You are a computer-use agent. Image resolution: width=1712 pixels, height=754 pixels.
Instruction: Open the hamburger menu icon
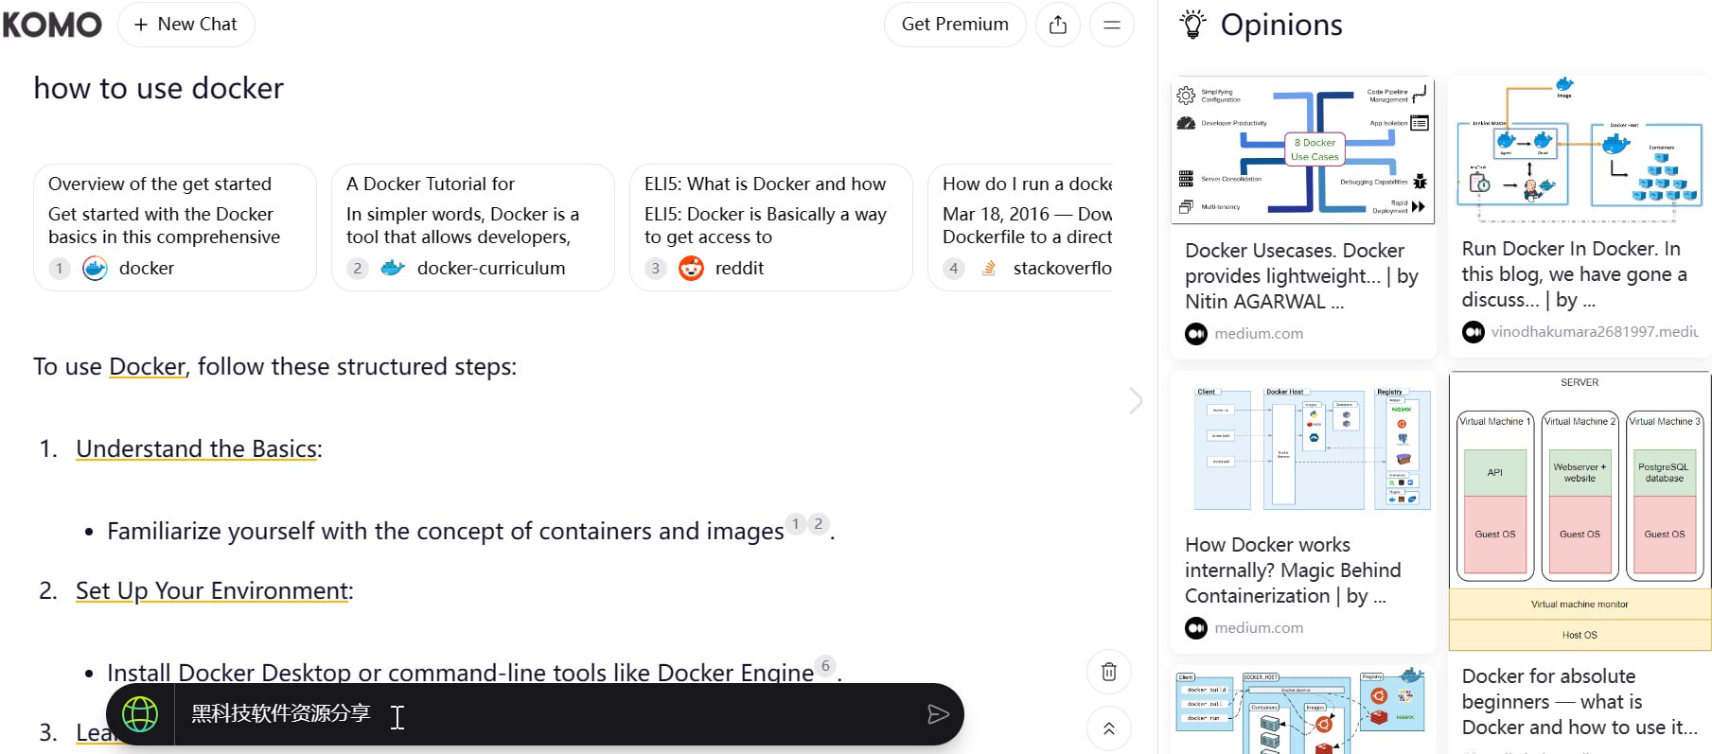click(1112, 25)
